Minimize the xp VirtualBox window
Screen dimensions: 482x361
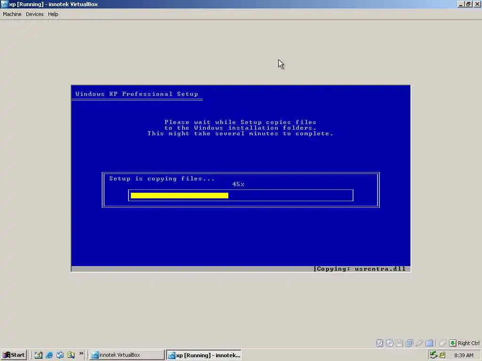[461, 4]
